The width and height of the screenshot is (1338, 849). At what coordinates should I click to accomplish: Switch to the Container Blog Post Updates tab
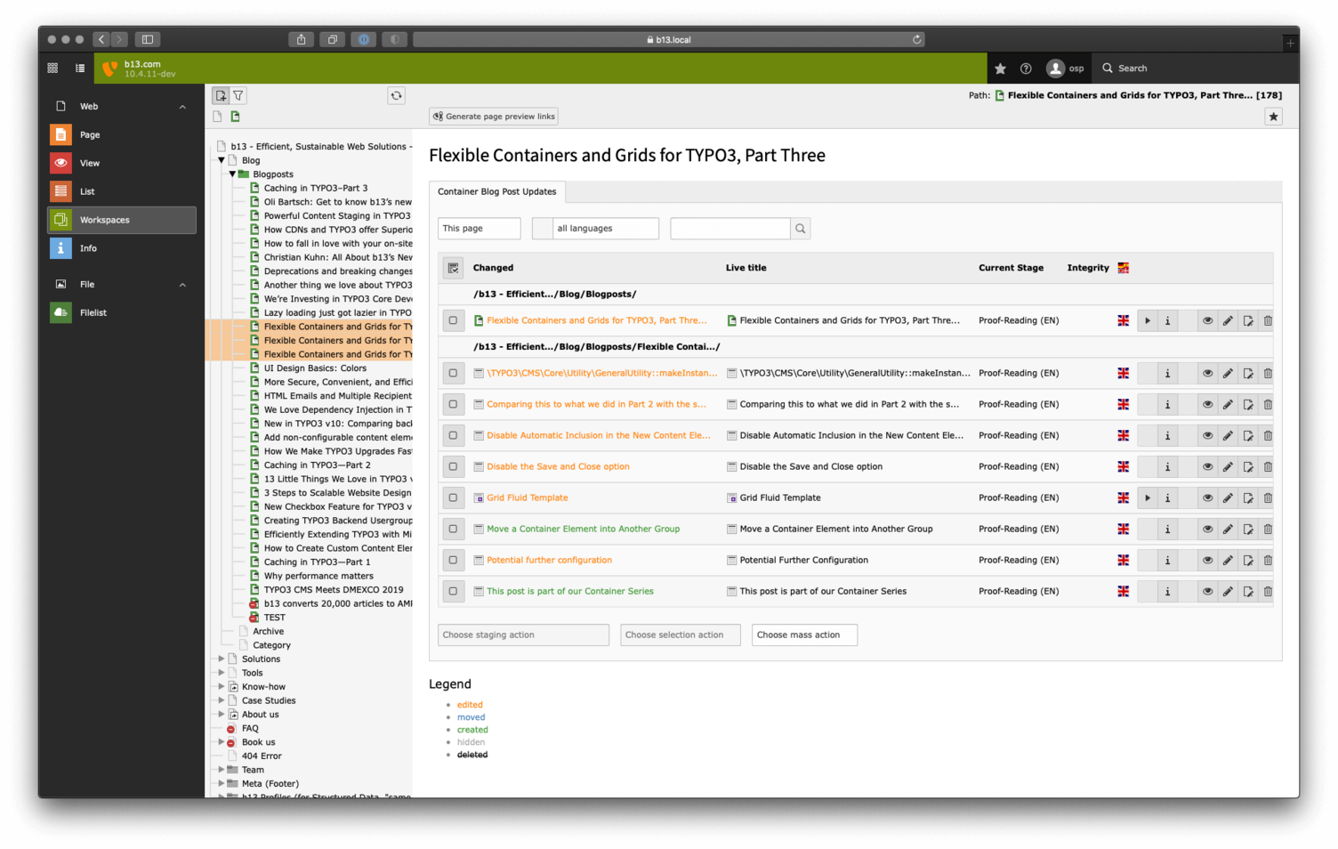pos(496,191)
